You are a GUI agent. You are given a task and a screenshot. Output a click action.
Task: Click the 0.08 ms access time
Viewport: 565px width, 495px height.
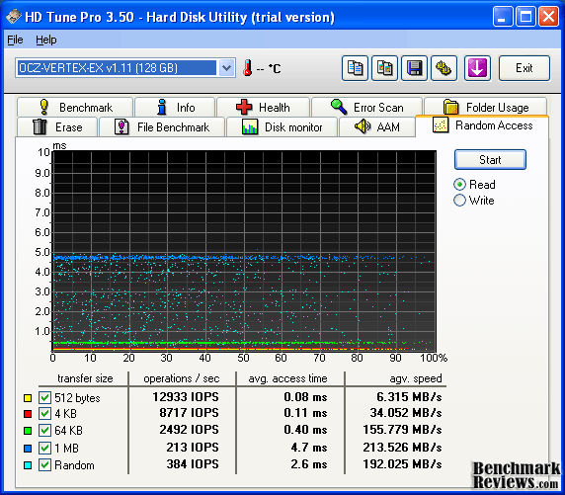point(305,397)
